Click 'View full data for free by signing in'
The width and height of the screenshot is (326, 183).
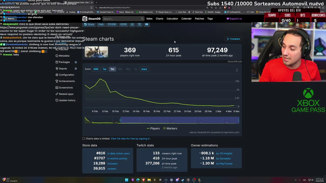click(x=130, y=139)
